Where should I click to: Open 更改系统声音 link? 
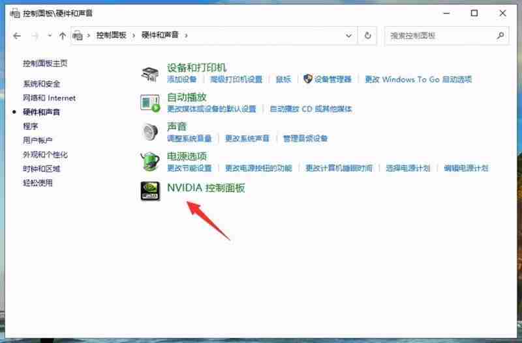tap(247, 139)
